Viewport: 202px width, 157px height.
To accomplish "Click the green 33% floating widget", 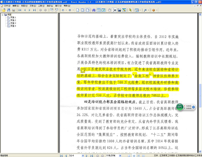I will coord(180,106).
